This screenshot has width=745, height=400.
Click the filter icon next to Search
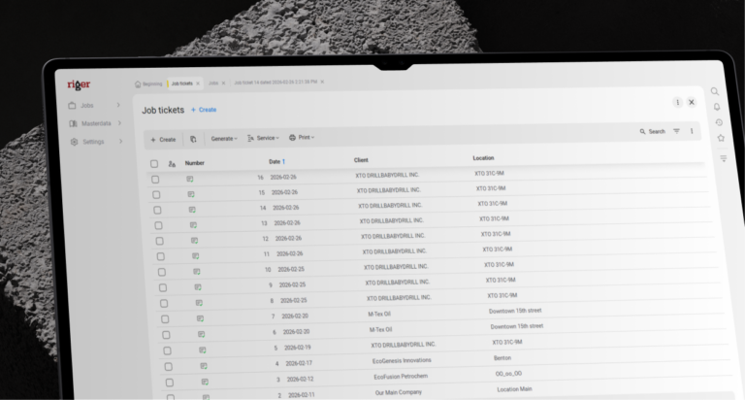(x=677, y=131)
